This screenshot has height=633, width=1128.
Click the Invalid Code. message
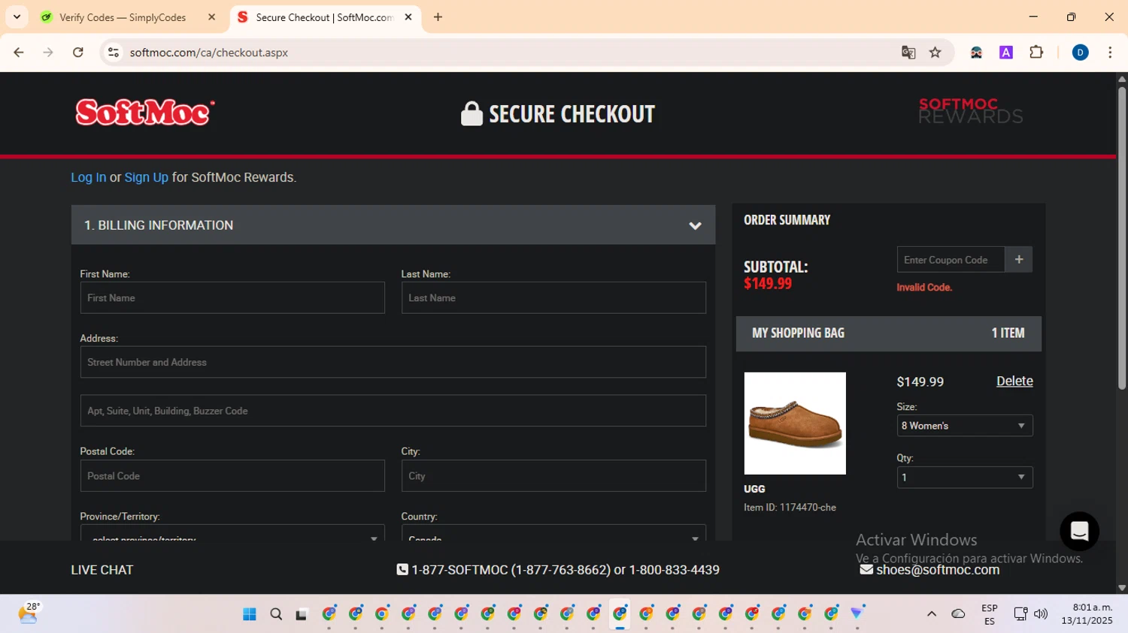[924, 288]
